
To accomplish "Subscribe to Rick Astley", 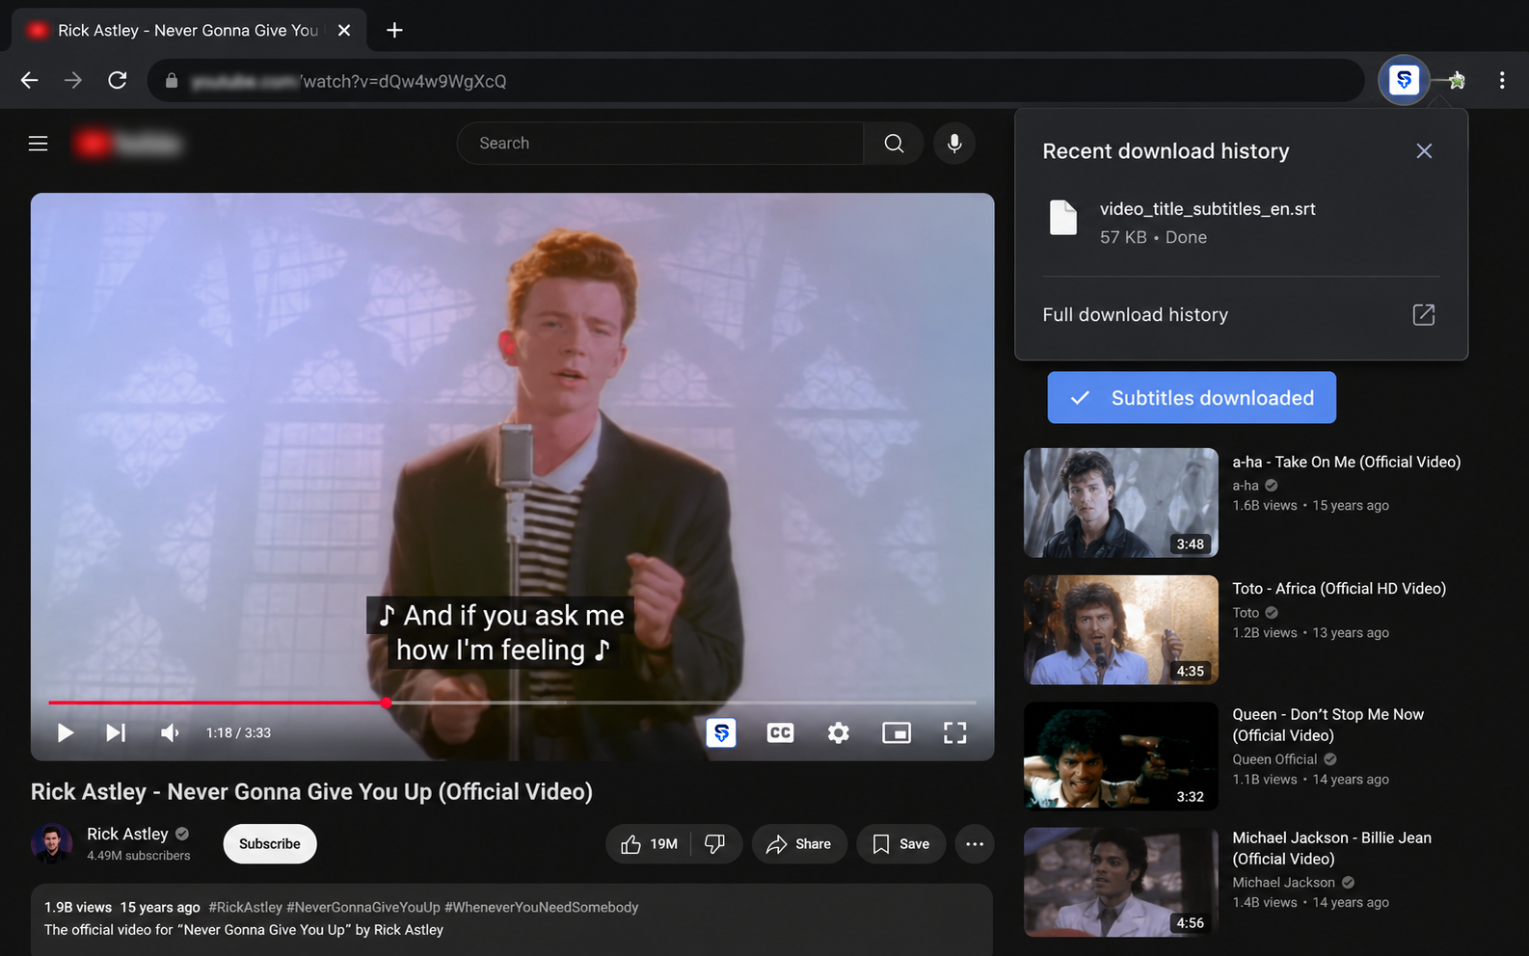I will (x=270, y=844).
